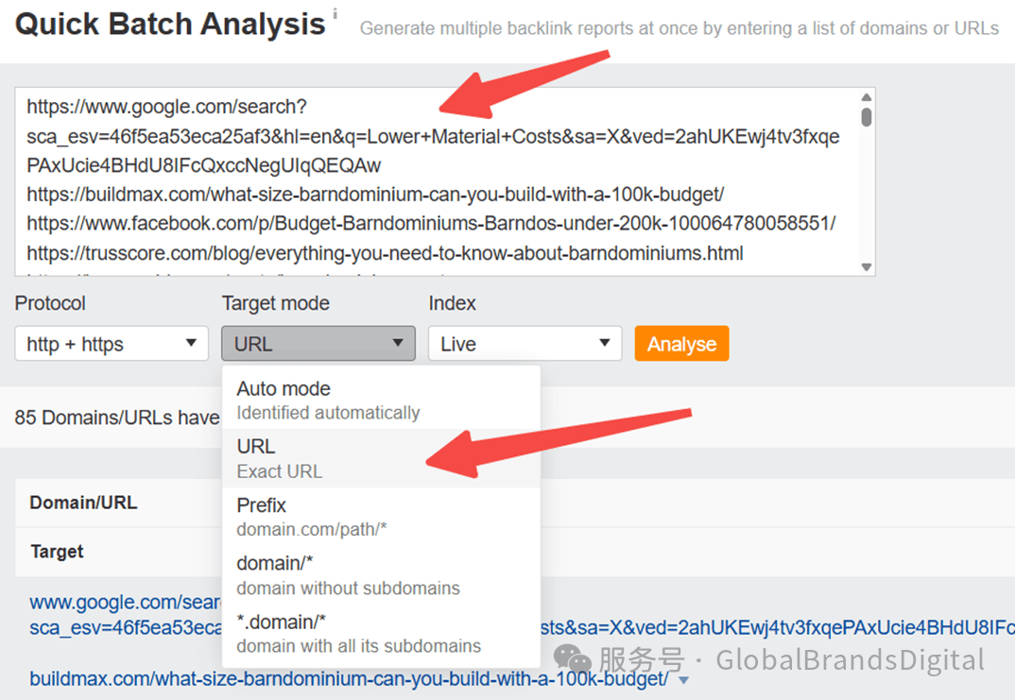This screenshot has height=700, width=1015.
Task: Click the Target column subheader
Action: (57, 551)
